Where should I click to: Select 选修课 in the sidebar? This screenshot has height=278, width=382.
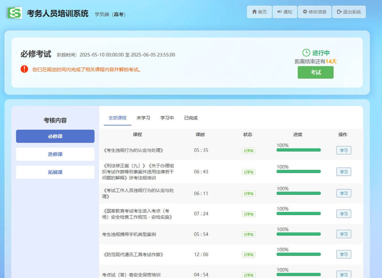(55, 154)
